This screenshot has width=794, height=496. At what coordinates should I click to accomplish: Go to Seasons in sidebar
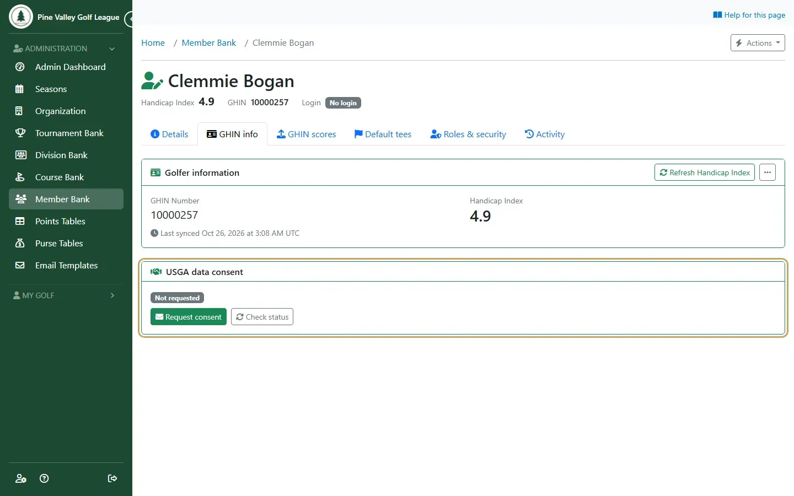pos(66,89)
